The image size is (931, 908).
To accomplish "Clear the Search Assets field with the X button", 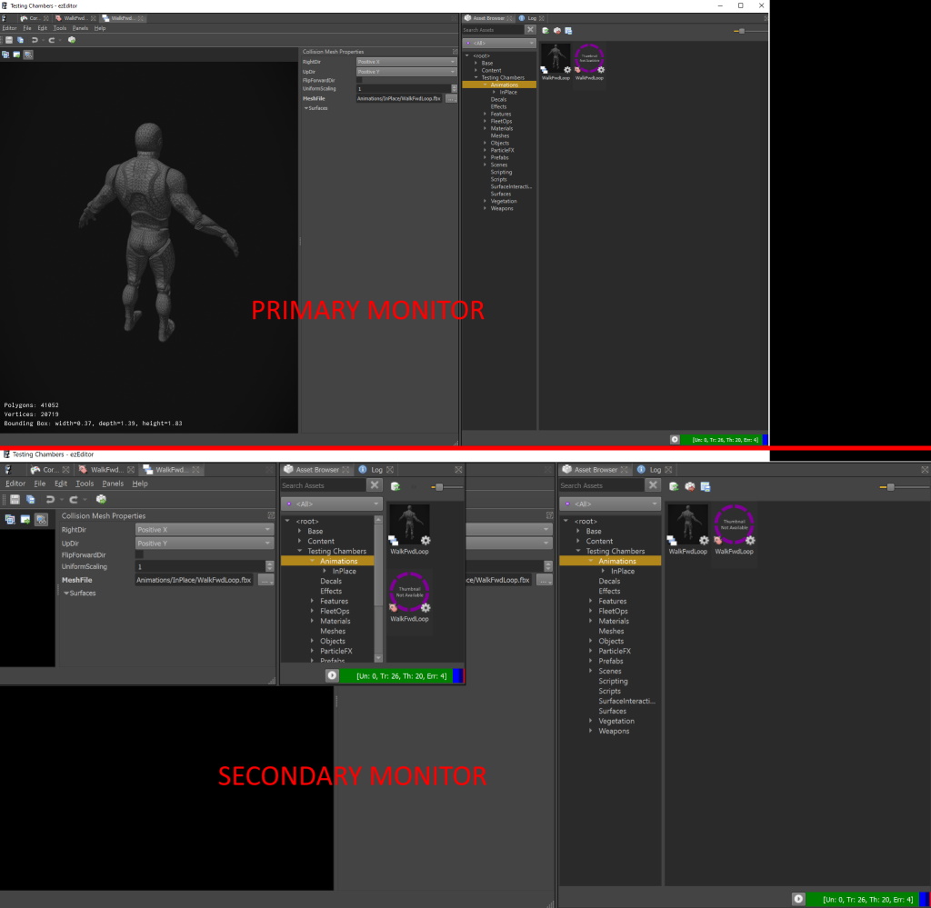I will [530, 28].
